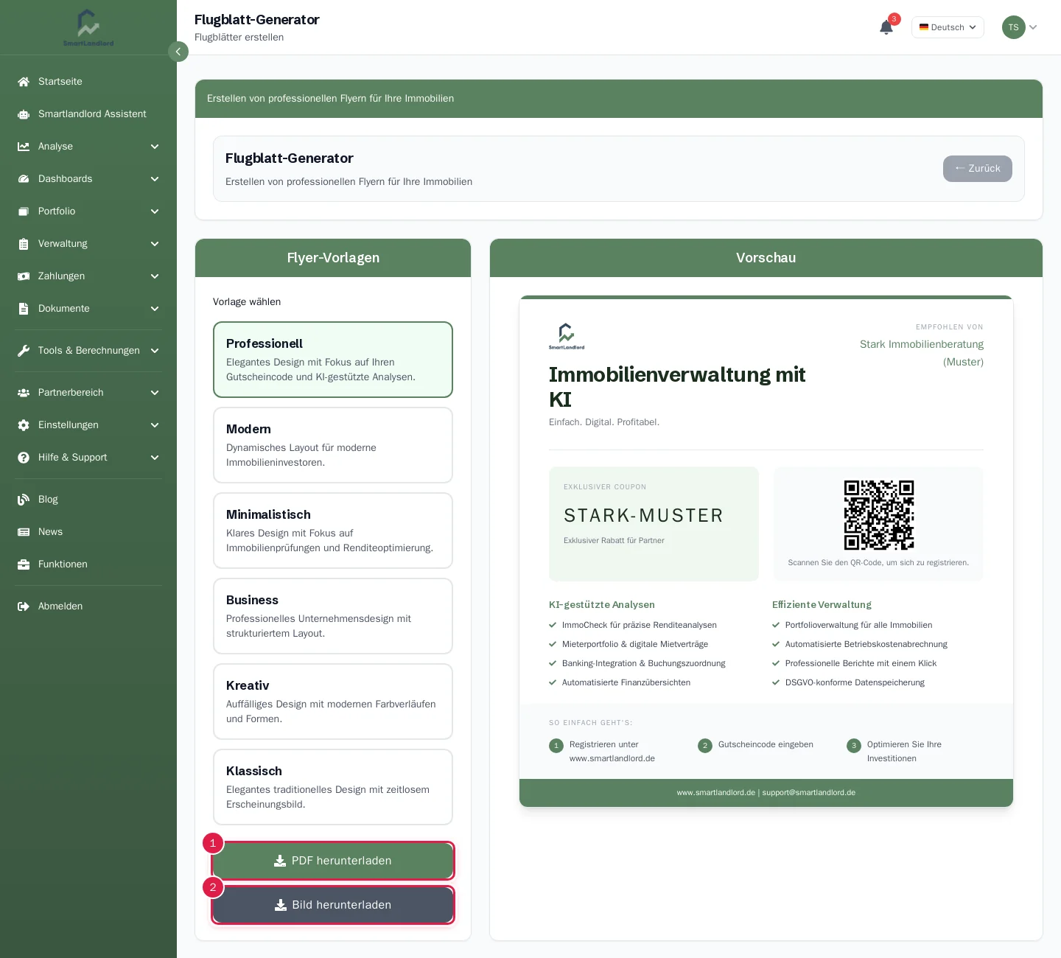The image size is (1061, 958).
Task: Click the Blog icon in sidebar
Action: click(24, 500)
